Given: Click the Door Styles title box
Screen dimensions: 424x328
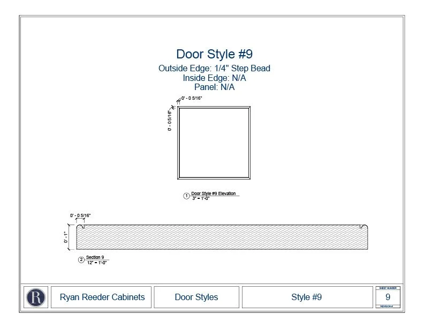Looking at the screenshot, I should pyautogui.click(x=196, y=297).
